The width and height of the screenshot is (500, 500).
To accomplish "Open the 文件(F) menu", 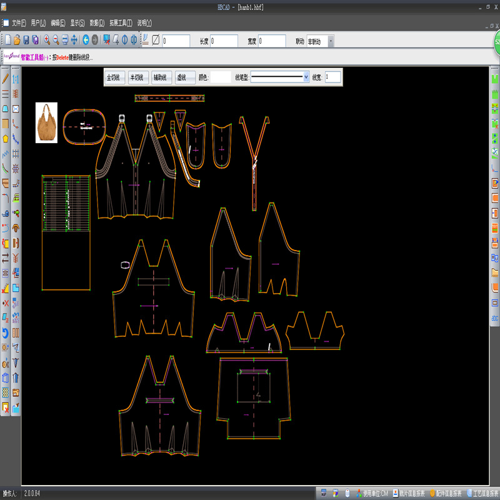I will 19,22.
